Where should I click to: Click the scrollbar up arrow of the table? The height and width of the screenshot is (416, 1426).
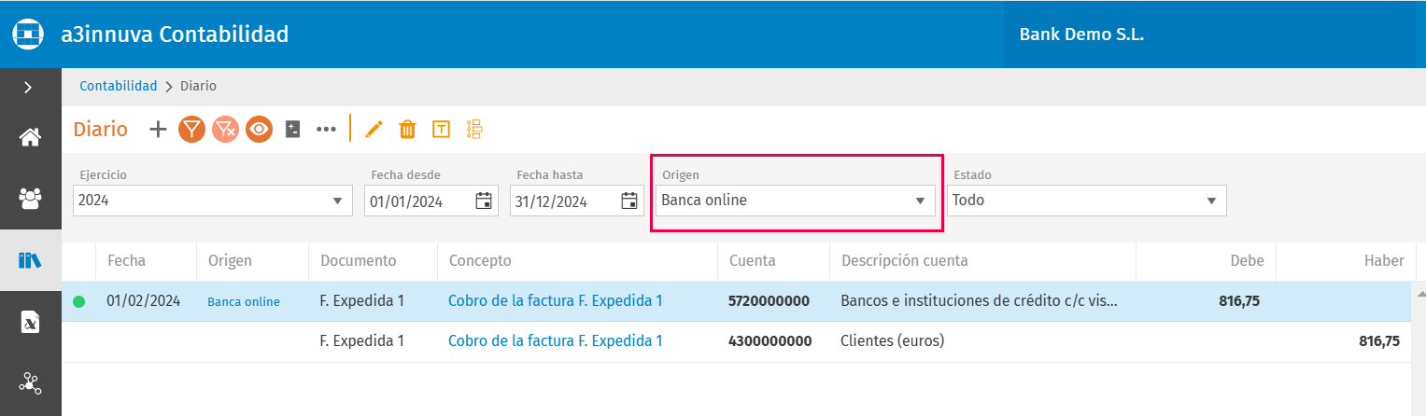click(1420, 293)
